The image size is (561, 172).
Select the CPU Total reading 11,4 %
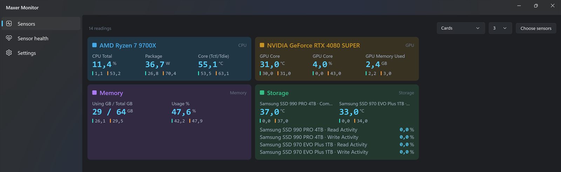tap(104, 64)
